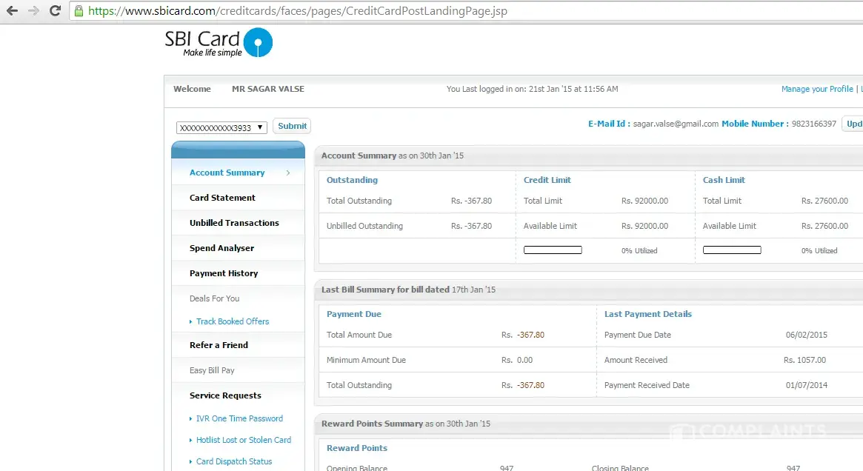Select Credit Available Limit value Rs. 92000.00

[644, 226]
